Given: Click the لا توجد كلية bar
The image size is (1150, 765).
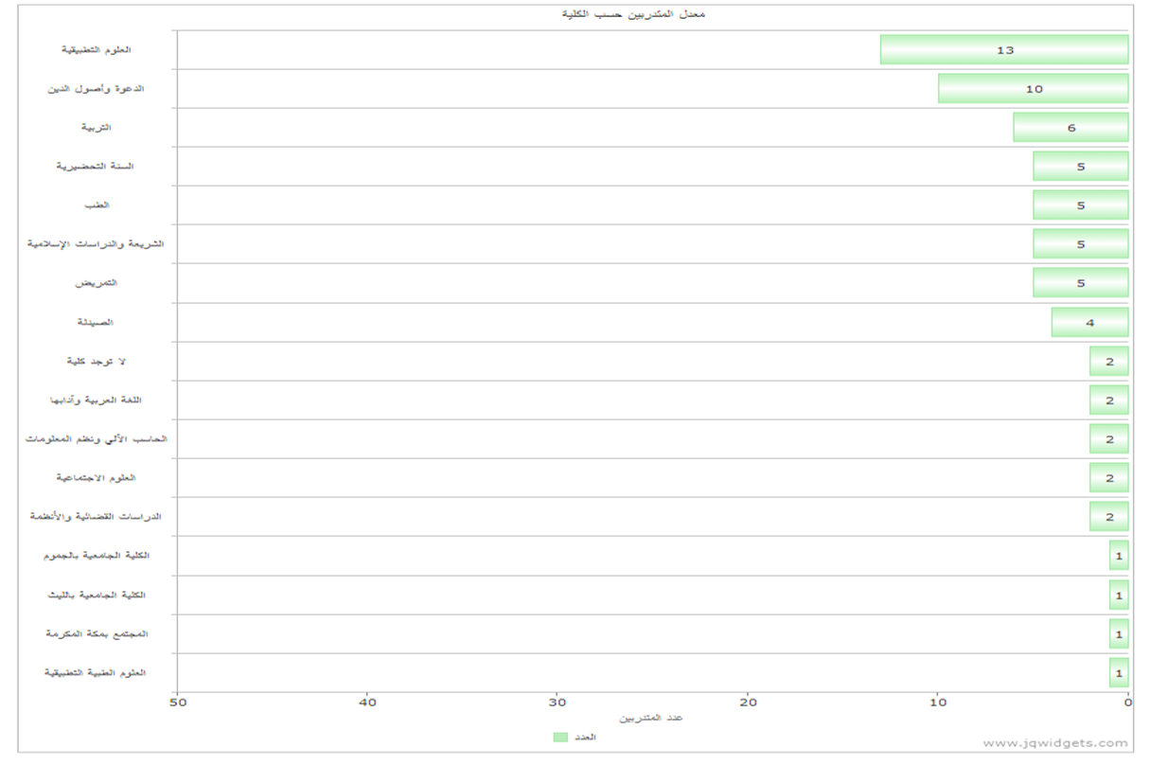Looking at the screenshot, I should [1109, 361].
